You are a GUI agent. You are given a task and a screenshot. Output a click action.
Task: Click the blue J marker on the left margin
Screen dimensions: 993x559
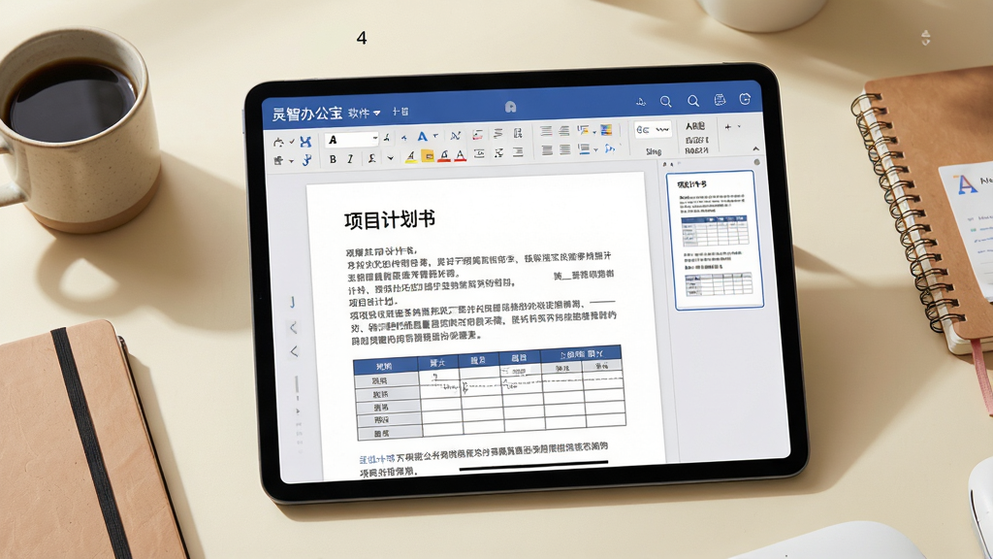[292, 302]
